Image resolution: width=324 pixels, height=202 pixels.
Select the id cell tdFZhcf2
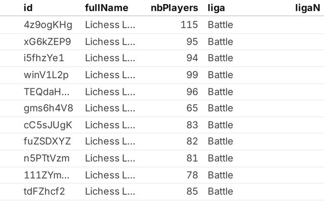[44, 191]
